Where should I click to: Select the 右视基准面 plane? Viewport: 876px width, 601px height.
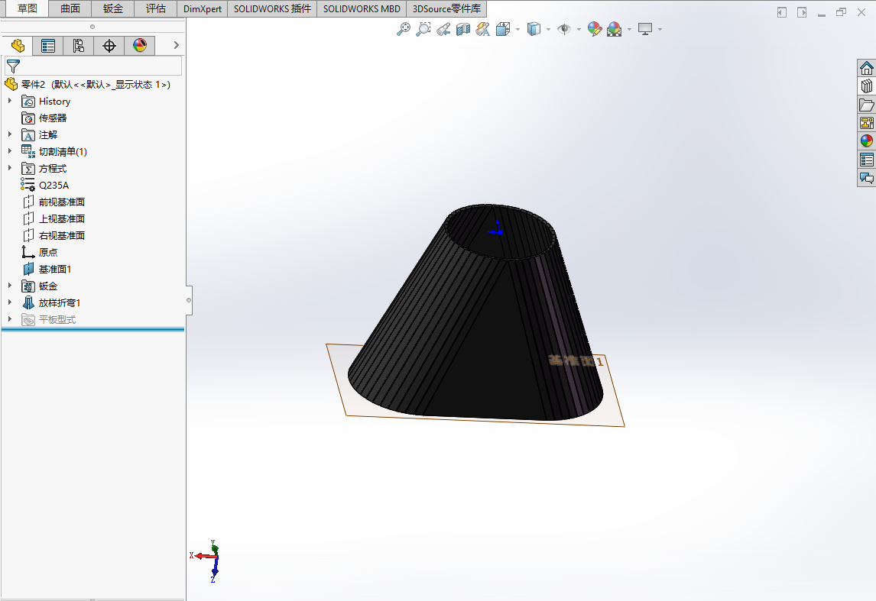(61, 235)
